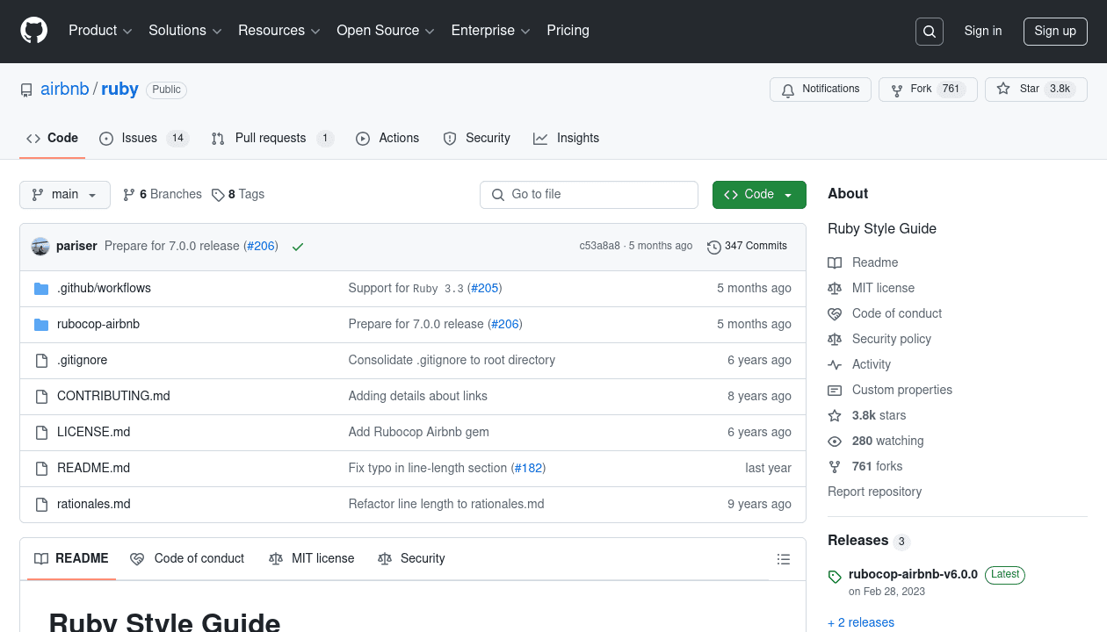
Task: Click the pariser avatar on the commit
Action: 40,247
